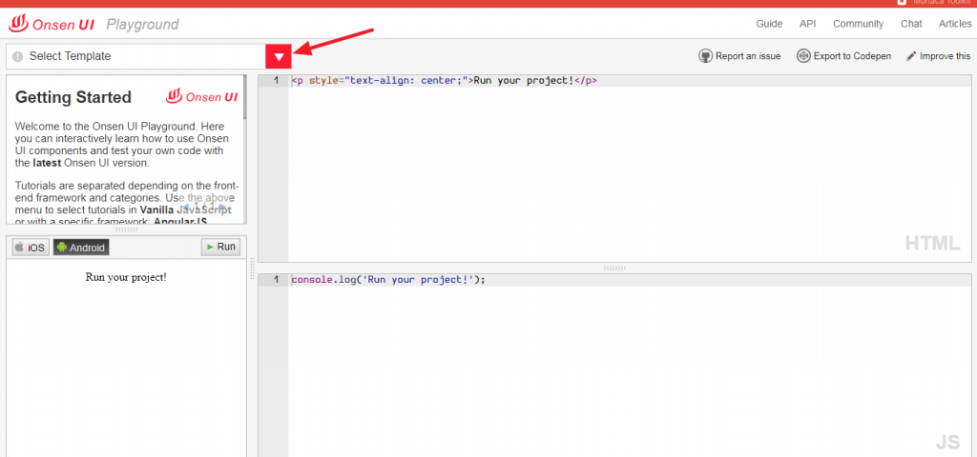This screenshot has width=977, height=457.
Task: Open the Articles menu link
Action: coord(954,24)
